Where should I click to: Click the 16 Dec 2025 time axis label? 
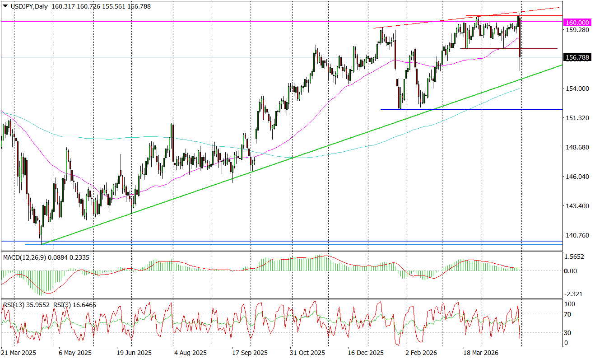pos(367,352)
